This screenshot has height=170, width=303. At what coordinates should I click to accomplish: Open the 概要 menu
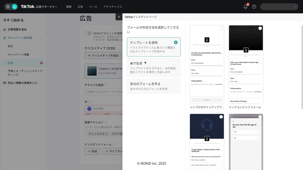click(69, 7)
